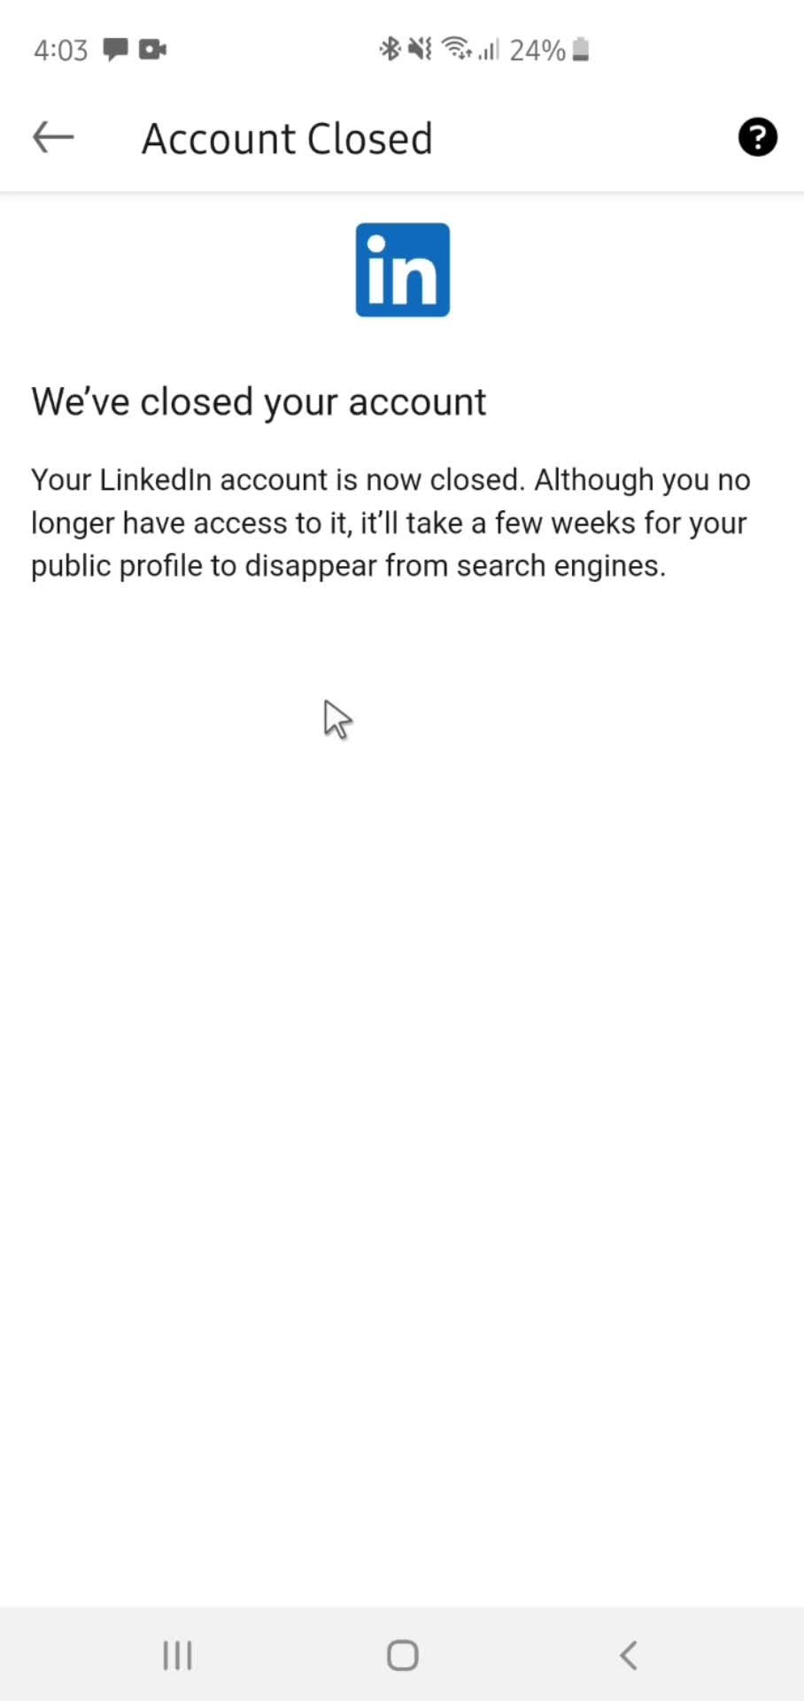The height and width of the screenshot is (1701, 804).
Task: Tap the muted sound status icon
Action: (x=420, y=50)
